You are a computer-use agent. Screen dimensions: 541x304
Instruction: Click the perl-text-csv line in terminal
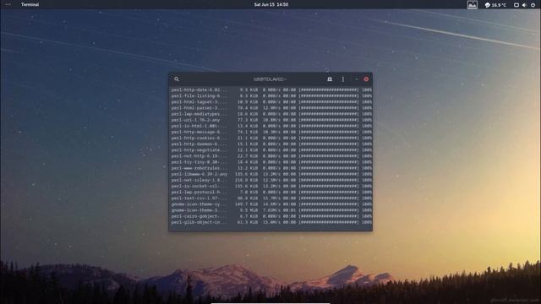[271, 198]
